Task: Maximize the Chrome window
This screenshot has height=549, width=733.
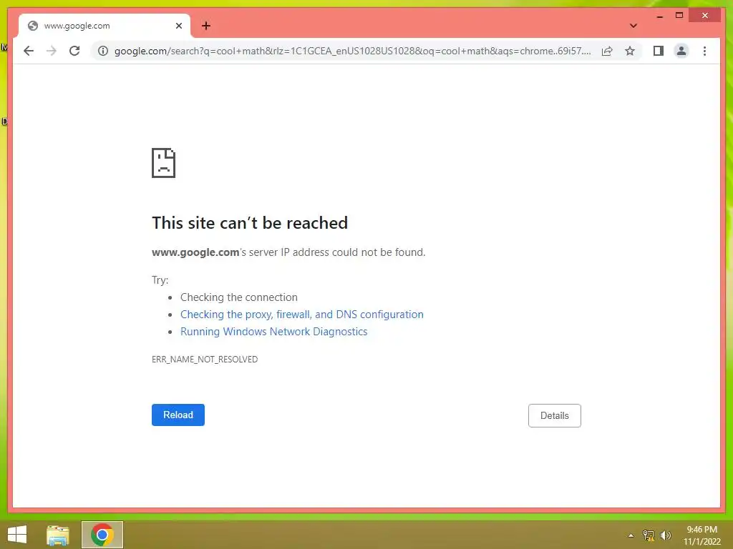Action: point(679,16)
